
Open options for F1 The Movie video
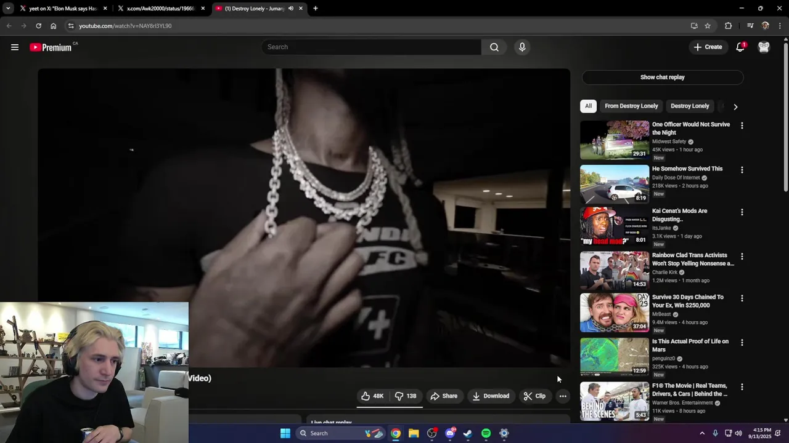tap(742, 387)
